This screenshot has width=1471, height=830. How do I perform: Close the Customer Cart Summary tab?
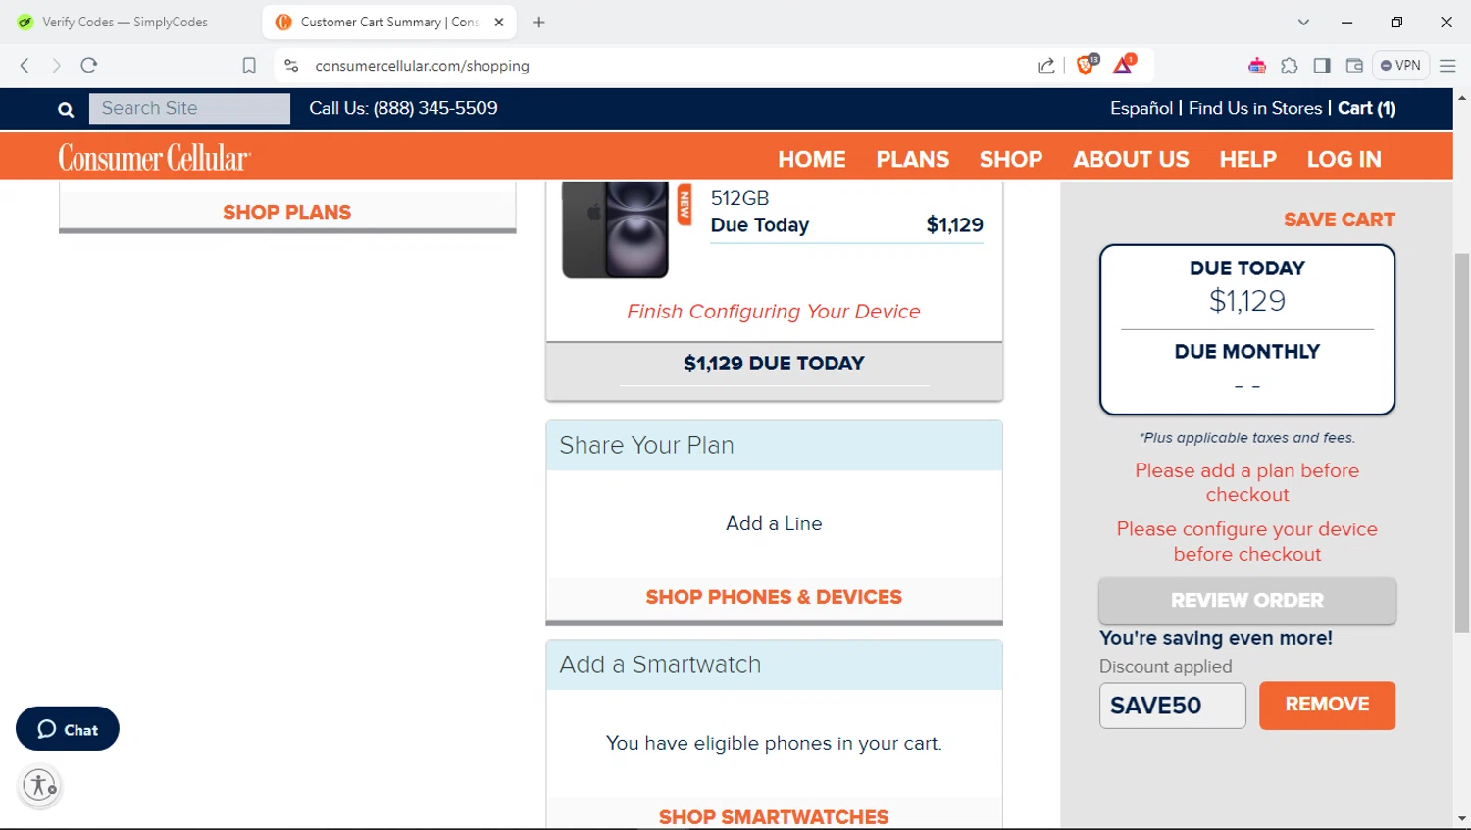coord(499,22)
